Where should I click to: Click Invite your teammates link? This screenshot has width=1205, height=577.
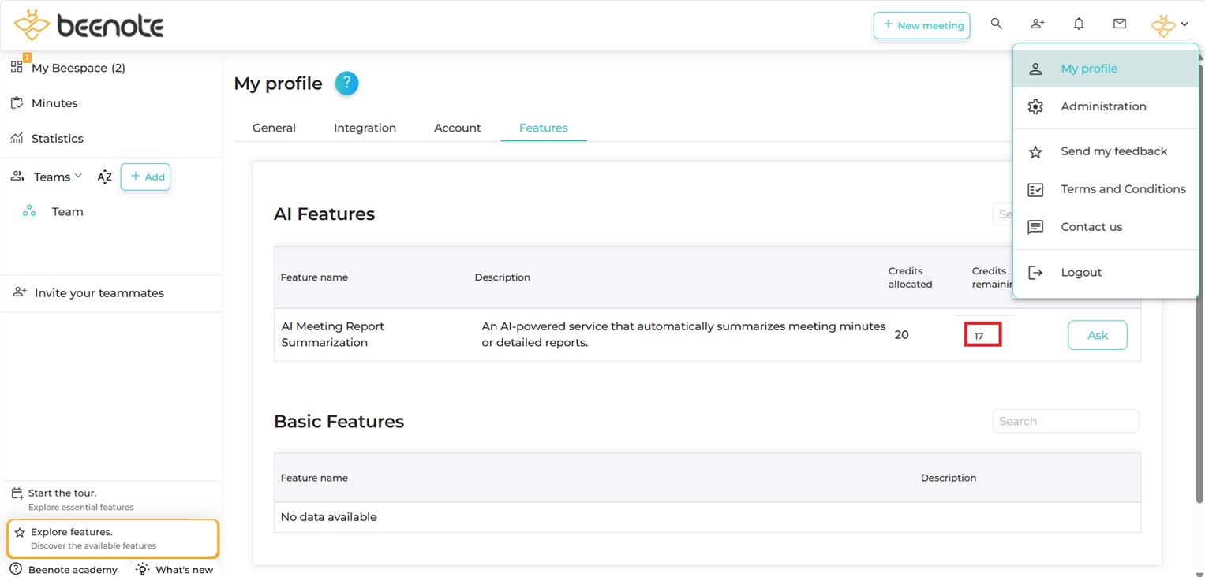coord(99,293)
